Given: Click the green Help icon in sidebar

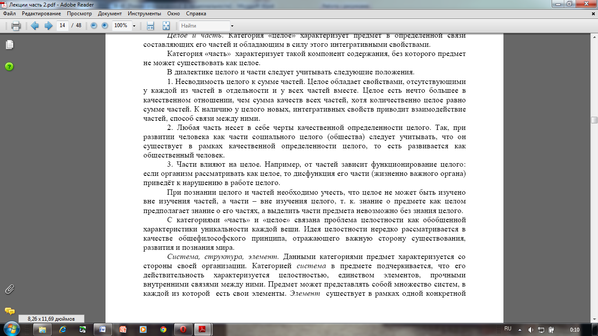Looking at the screenshot, I should tap(9, 66).
